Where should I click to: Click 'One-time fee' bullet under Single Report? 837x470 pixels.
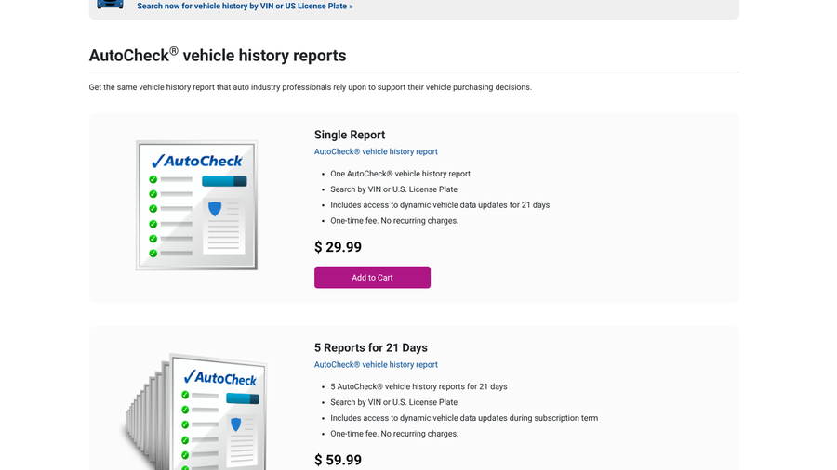[394, 221]
